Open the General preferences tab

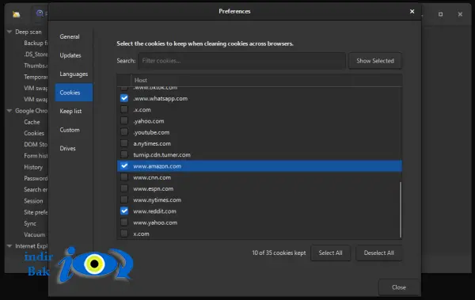(70, 36)
